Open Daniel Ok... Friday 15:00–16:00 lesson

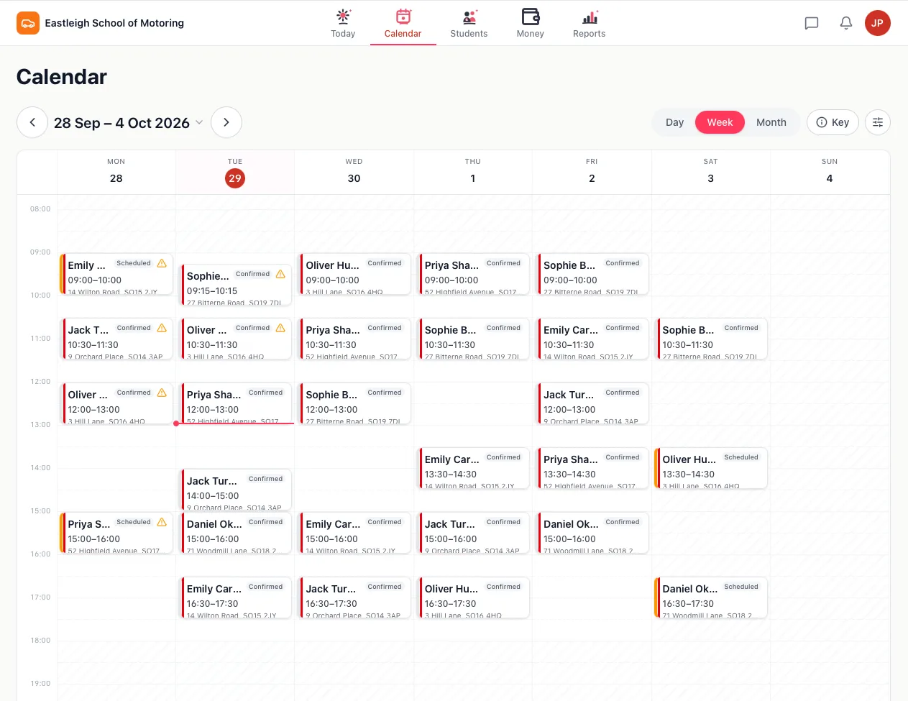coord(592,533)
